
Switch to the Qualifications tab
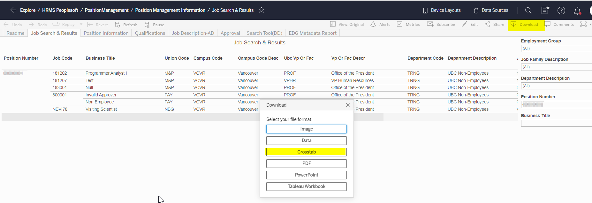click(x=150, y=33)
